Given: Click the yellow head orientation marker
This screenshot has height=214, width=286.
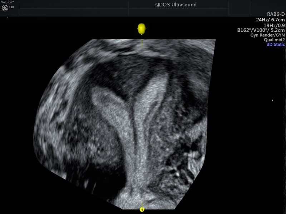Looking at the screenshot, I should click(142, 29).
